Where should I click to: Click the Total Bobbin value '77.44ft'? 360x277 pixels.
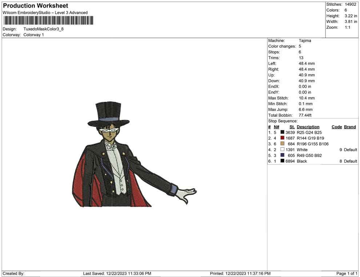coord(305,115)
